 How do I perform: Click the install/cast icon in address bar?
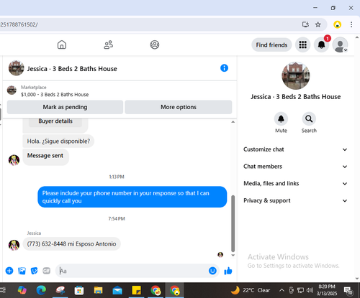(305, 24)
